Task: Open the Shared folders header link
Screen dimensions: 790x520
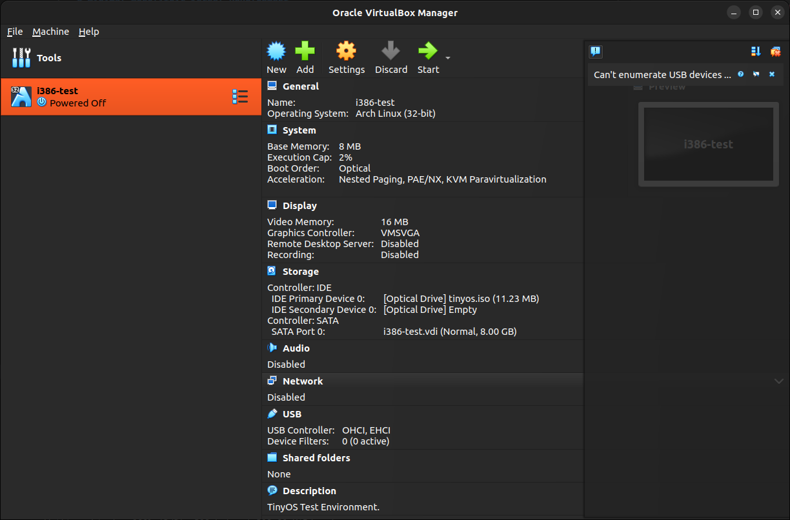Action: (316, 458)
